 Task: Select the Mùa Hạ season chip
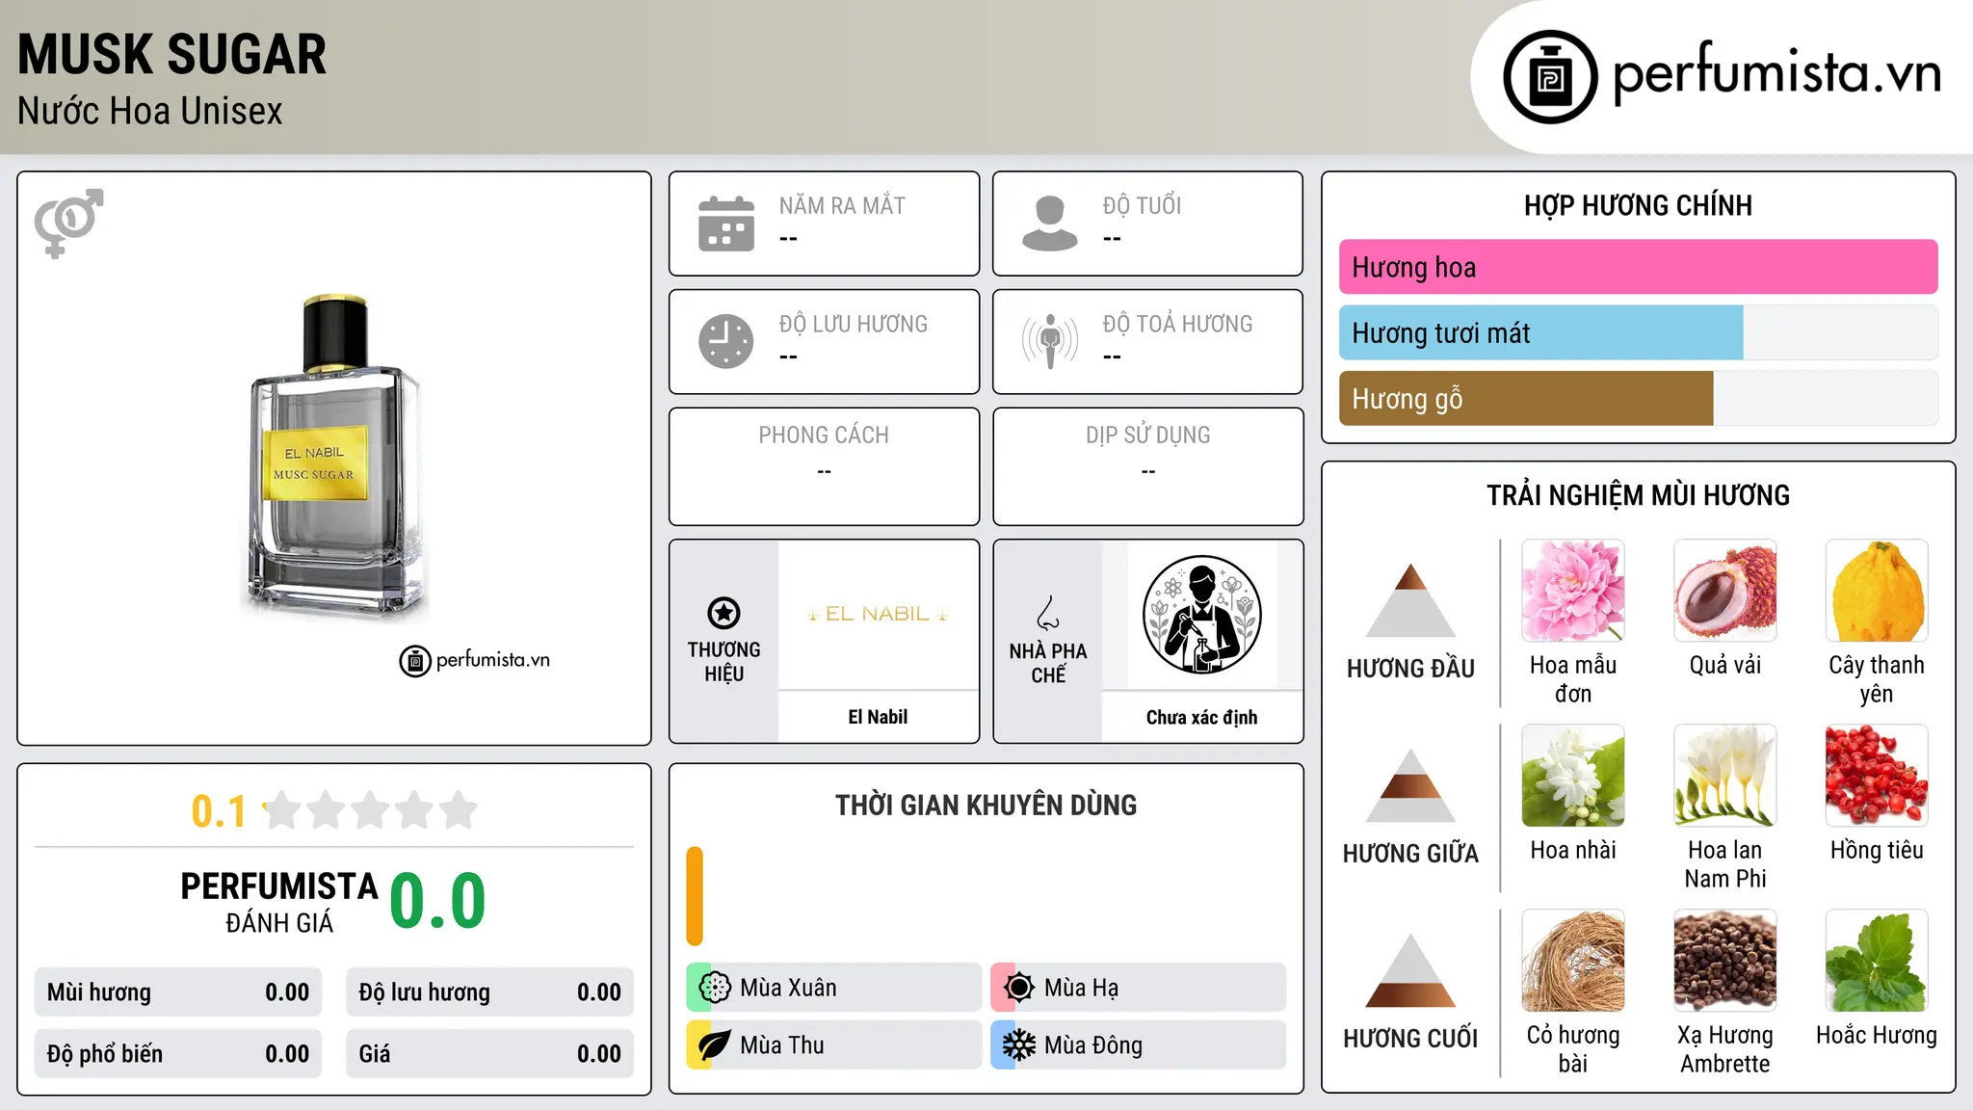1138,988
